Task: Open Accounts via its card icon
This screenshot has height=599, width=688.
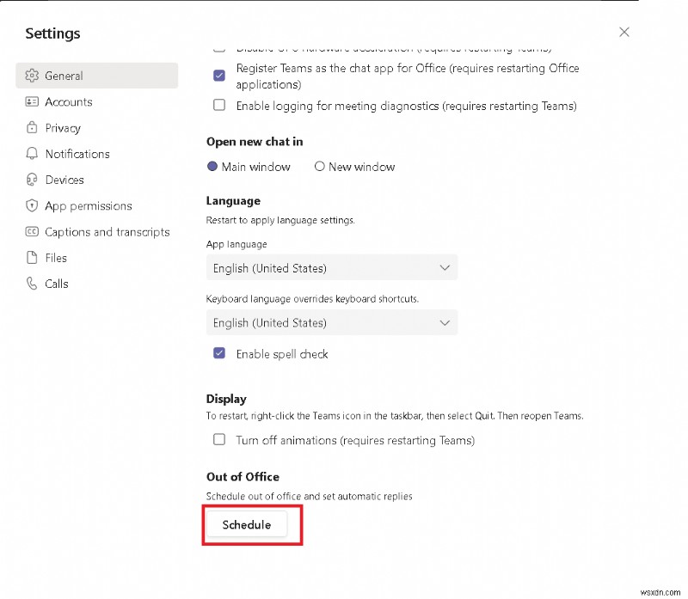Action: [32, 101]
